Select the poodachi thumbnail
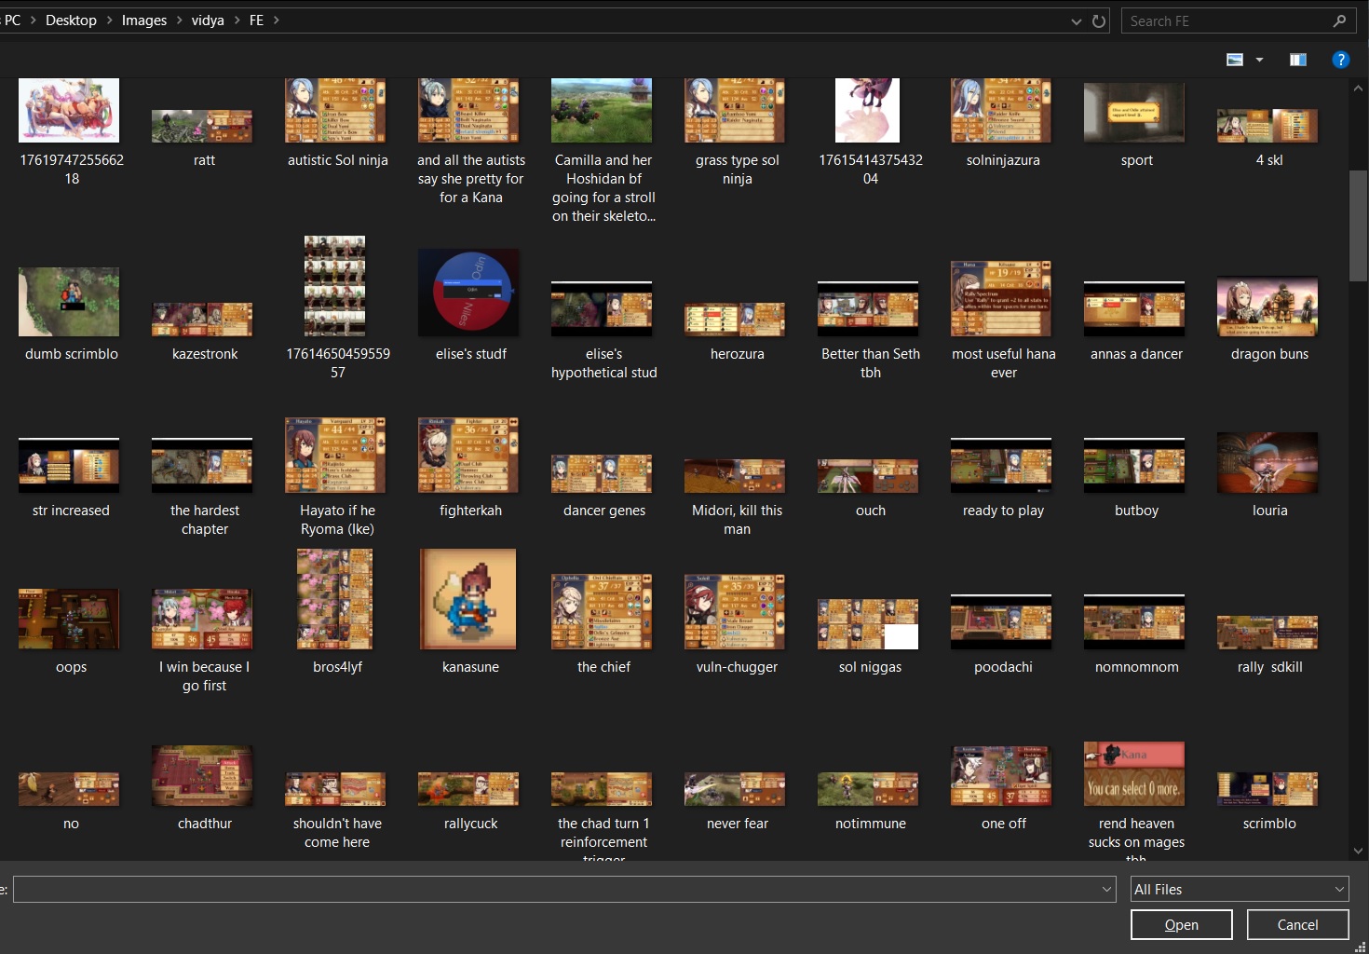The width and height of the screenshot is (1369, 954). [1001, 621]
